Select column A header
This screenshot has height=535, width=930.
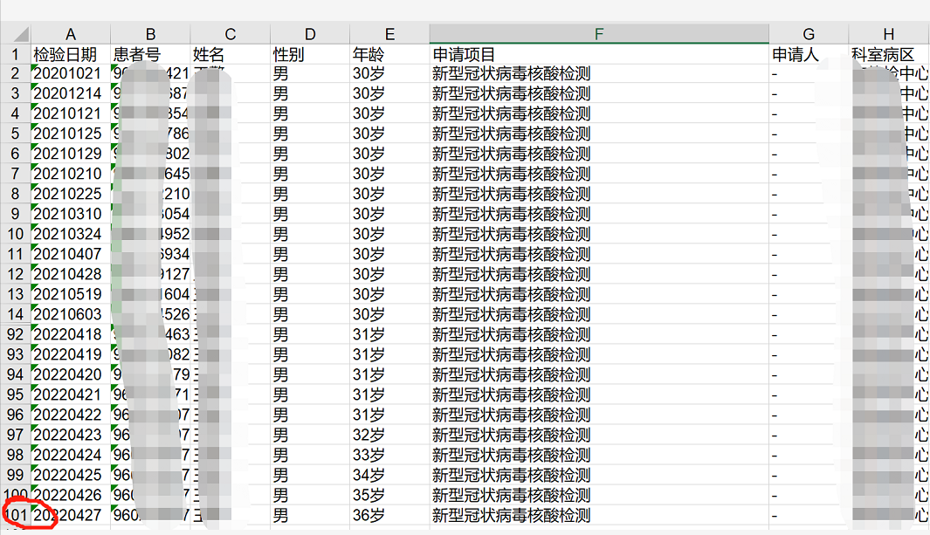70,34
